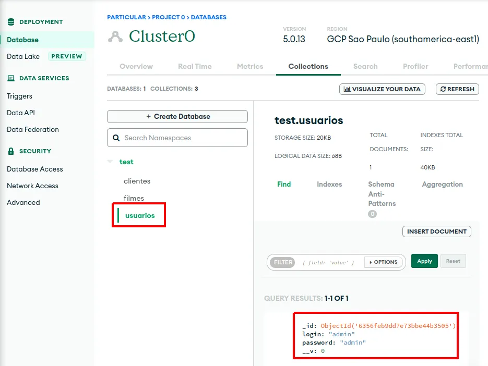Click the test database name
488x366 pixels.
click(x=126, y=162)
